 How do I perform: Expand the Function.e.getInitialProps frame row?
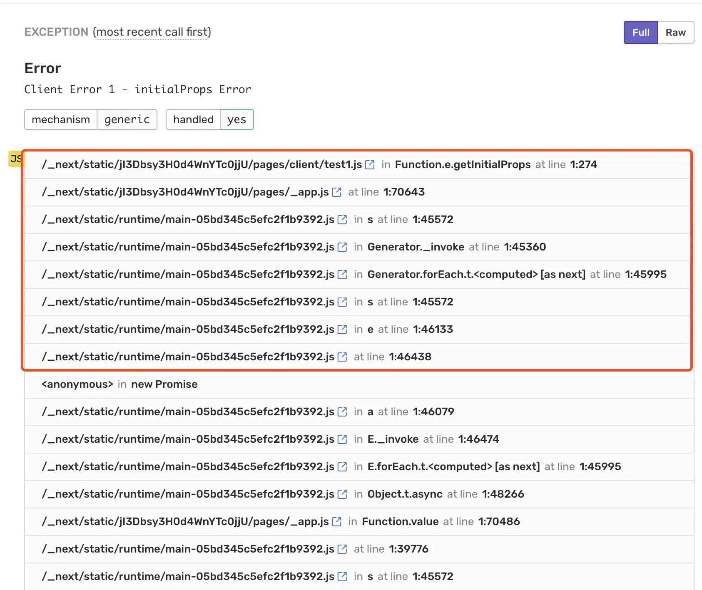[x=359, y=165]
